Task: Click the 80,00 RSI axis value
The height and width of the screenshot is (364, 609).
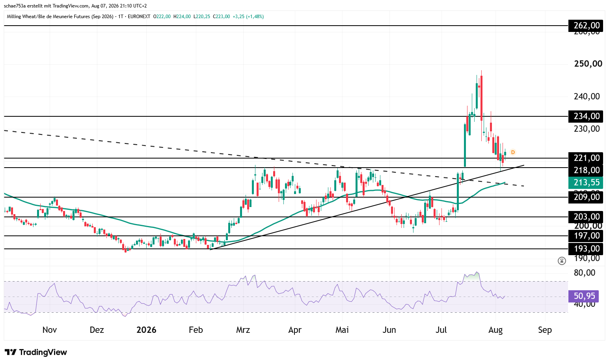Action: [x=585, y=273]
